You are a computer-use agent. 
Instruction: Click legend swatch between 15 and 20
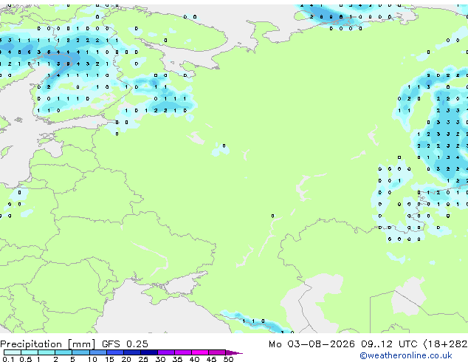[x=115, y=352]
